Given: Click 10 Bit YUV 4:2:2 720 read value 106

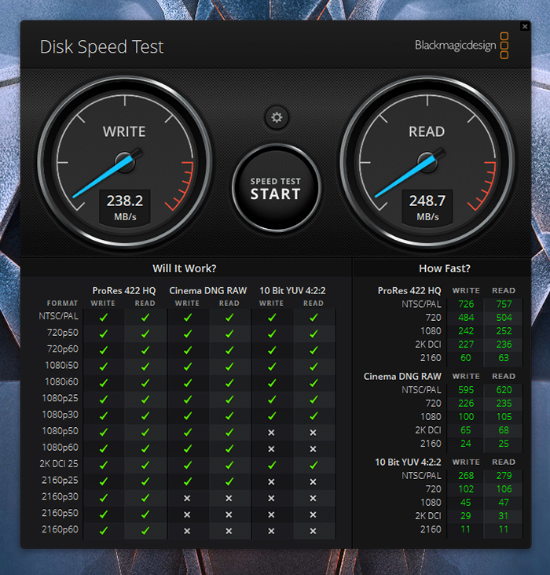Looking at the screenshot, I should (504, 488).
